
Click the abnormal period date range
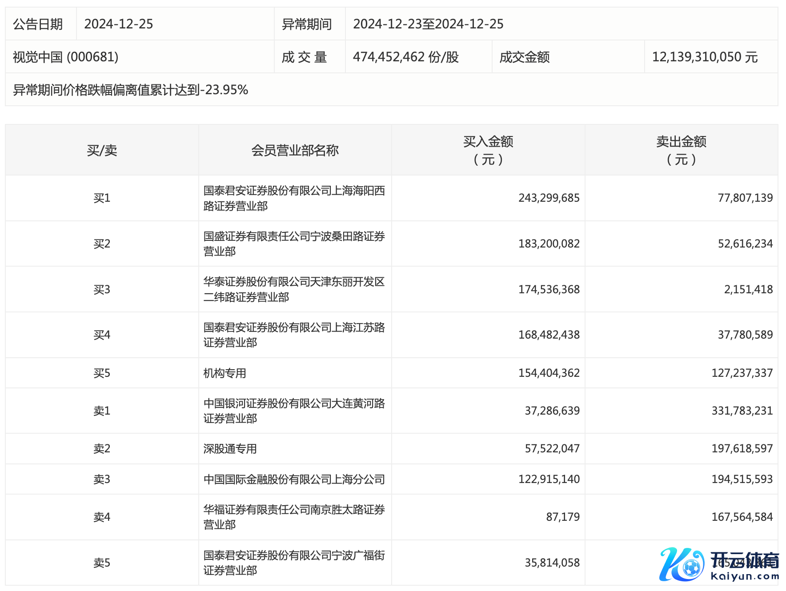tap(428, 24)
